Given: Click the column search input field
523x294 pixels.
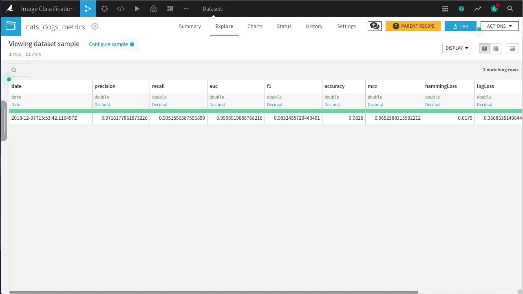Looking at the screenshot, I should pyautogui.click(x=20, y=70).
